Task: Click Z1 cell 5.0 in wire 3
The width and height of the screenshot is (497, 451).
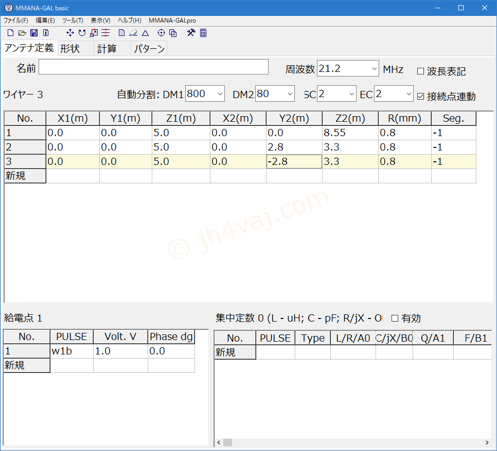Action: (x=181, y=161)
